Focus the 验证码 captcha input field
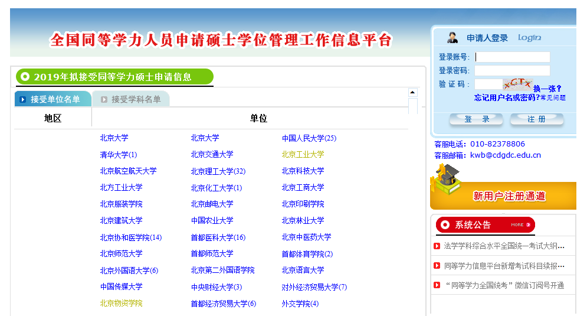The width and height of the screenshot is (587, 316). click(x=488, y=84)
